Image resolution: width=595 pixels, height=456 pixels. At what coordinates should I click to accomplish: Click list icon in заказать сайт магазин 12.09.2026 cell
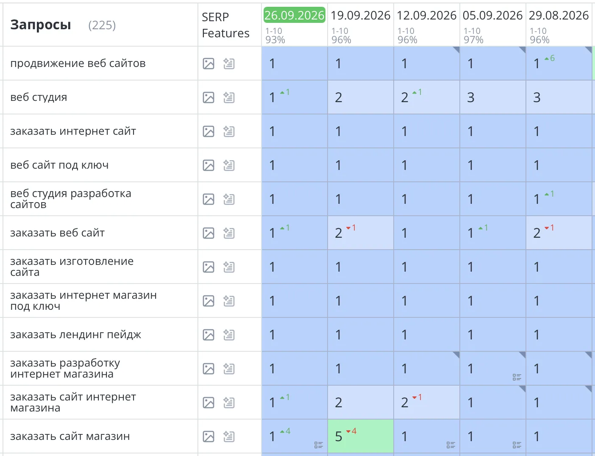click(451, 445)
